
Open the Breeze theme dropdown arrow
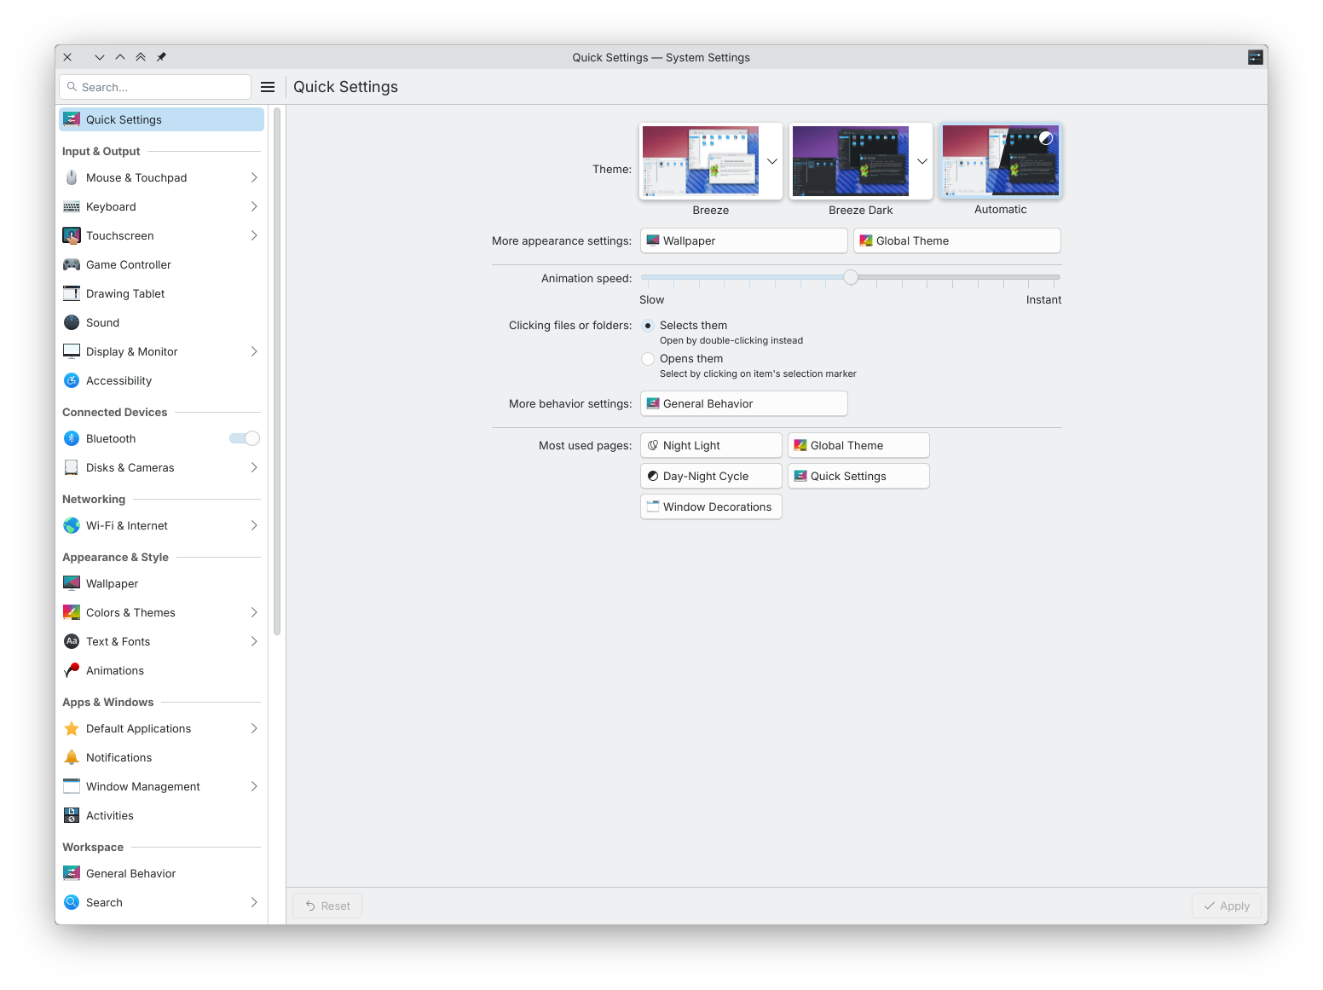[x=772, y=161]
